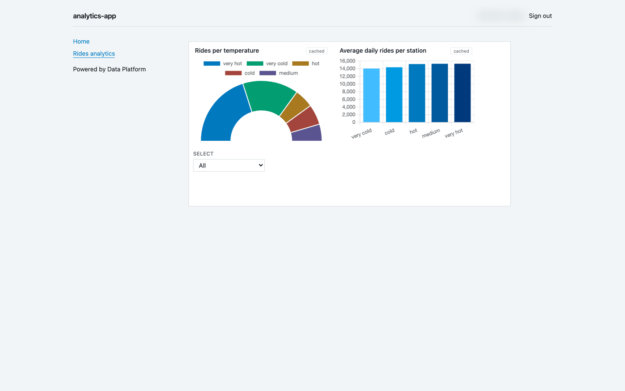The height and width of the screenshot is (391, 625).
Task: Click the hot bar in the bar chart
Action: click(417, 93)
